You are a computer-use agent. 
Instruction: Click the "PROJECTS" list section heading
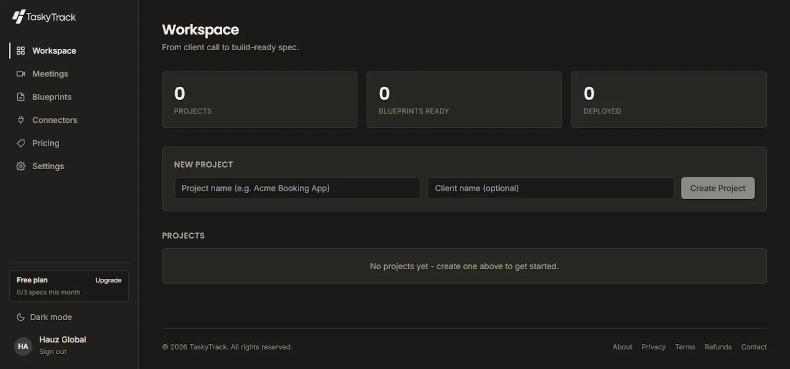click(x=183, y=236)
